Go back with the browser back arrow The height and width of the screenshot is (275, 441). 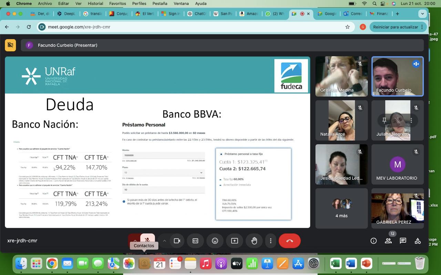pos(7,27)
